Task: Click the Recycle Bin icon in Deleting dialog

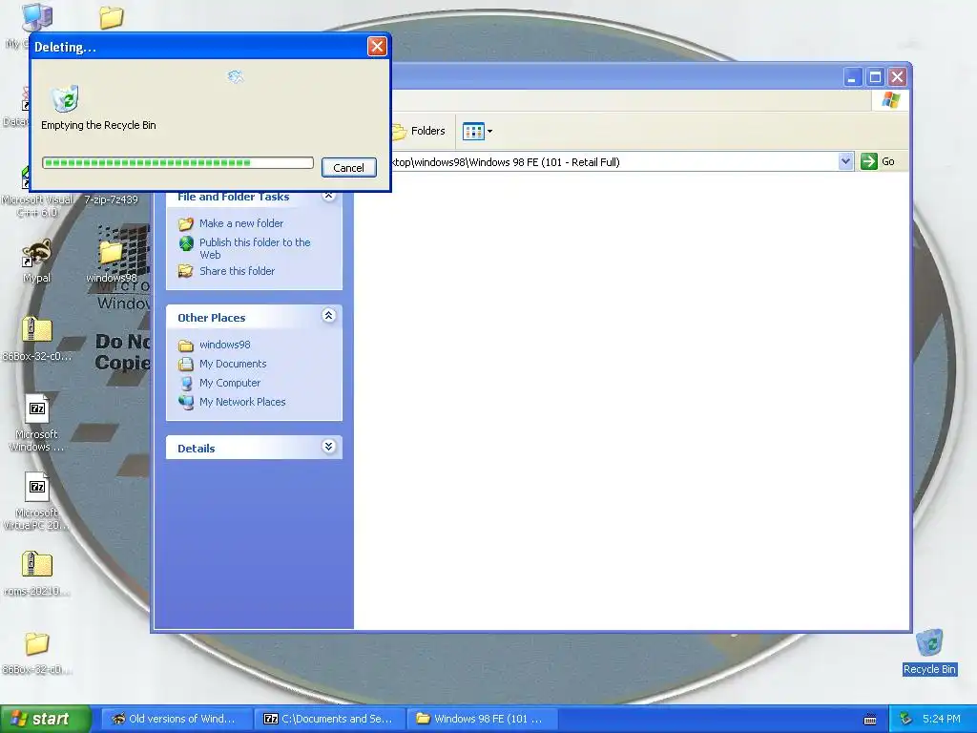Action: tap(65, 98)
